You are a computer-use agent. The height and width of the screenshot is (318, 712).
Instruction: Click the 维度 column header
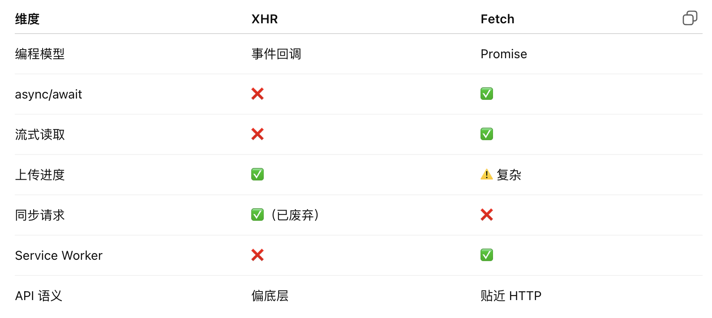pos(27,19)
